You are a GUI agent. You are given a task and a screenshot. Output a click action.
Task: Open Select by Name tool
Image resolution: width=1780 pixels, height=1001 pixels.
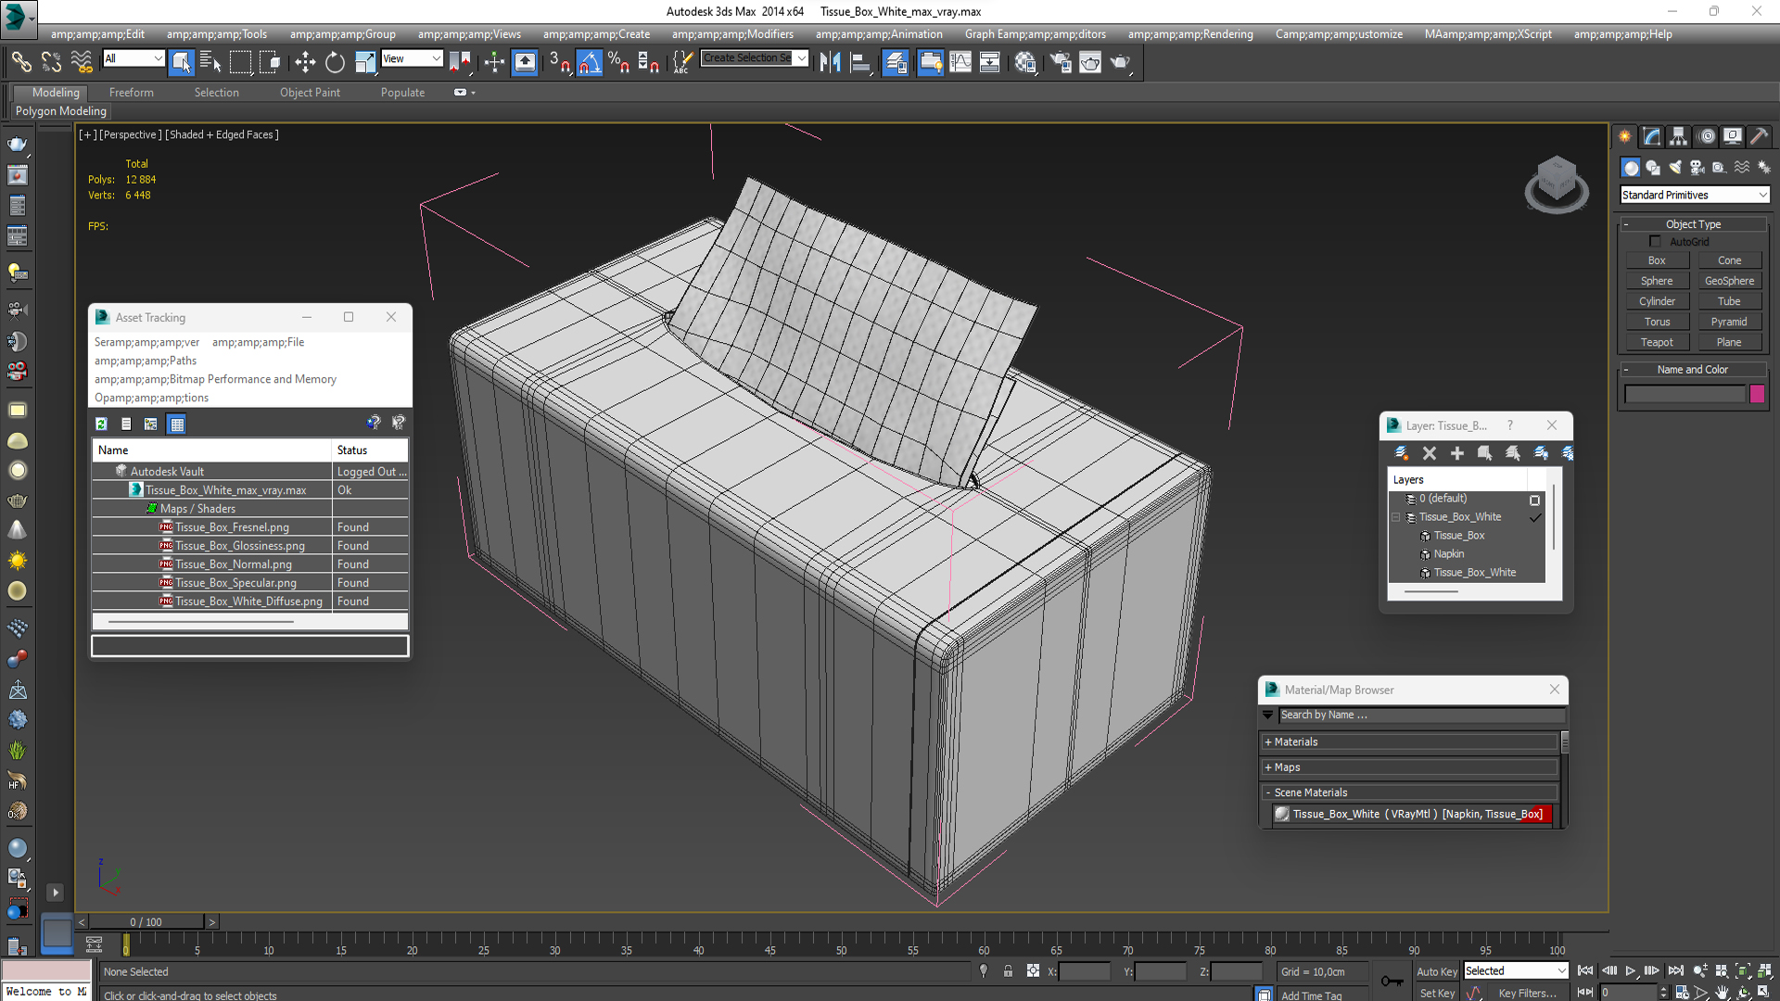point(210,62)
